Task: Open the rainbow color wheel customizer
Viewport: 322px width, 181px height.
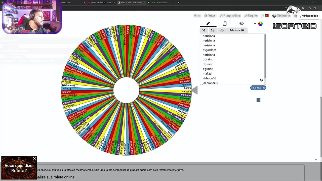Action: [x=260, y=24]
